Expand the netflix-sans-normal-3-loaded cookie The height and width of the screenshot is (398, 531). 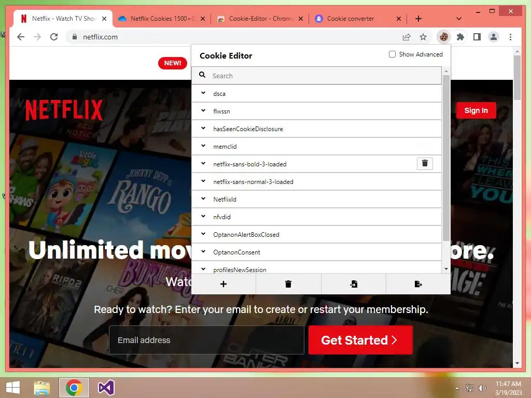point(203,181)
